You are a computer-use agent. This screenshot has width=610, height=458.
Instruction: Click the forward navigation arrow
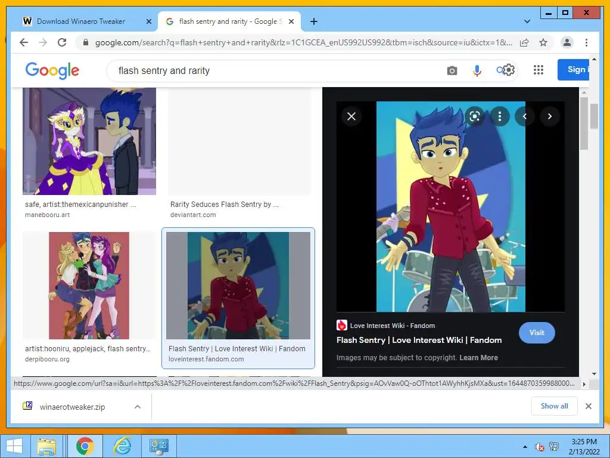coord(43,42)
